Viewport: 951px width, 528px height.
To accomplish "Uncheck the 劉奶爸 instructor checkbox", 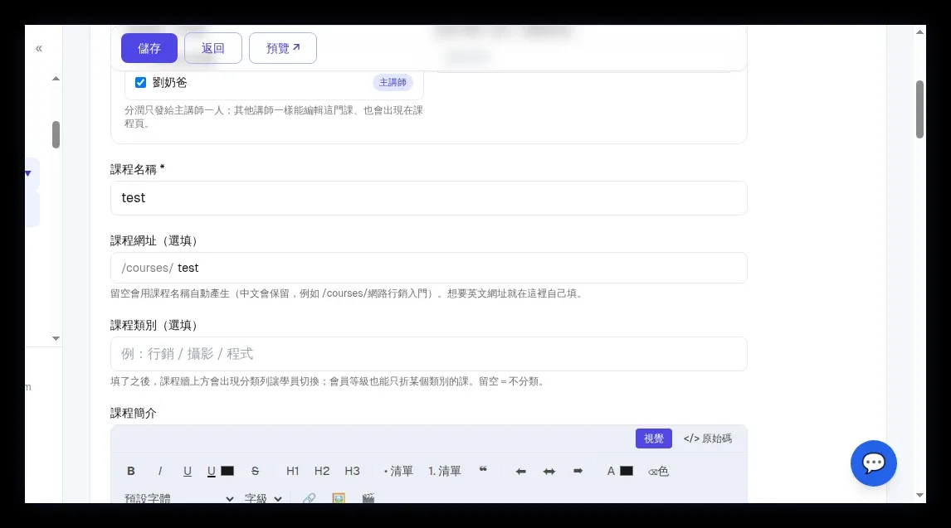I will [141, 82].
